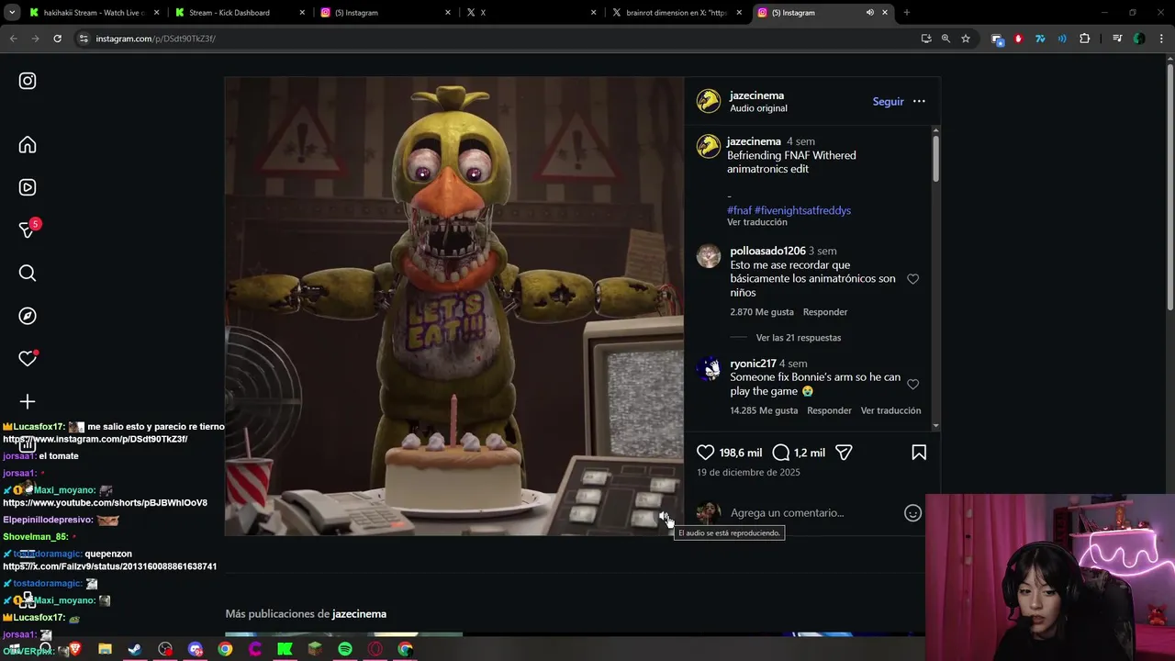This screenshot has width=1175, height=661.
Task: Reply to pollosasado1206's comment
Action: click(x=825, y=312)
